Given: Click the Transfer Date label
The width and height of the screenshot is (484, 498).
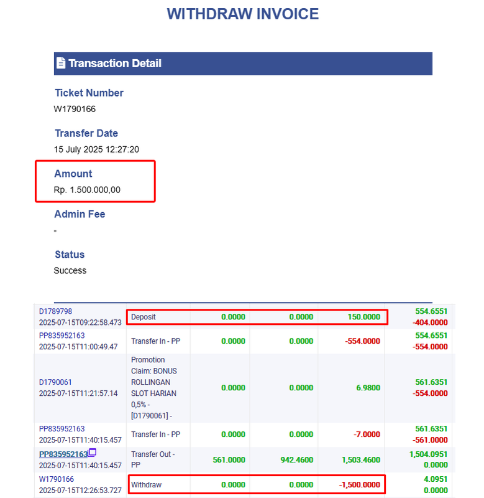Looking at the screenshot, I should tap(86, 133).
